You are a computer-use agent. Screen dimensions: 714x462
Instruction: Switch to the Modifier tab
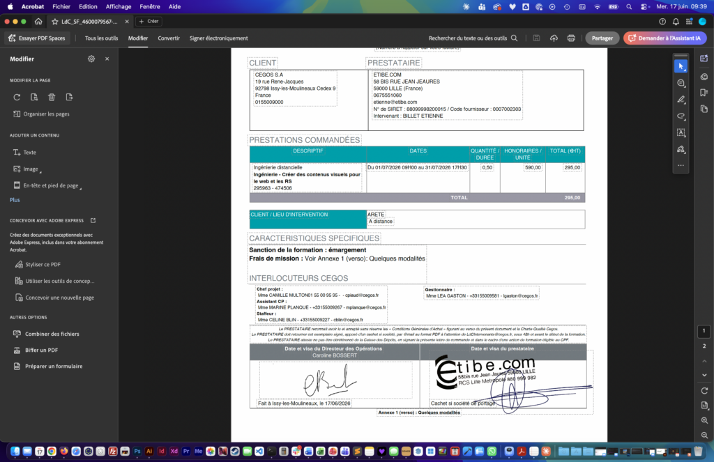(x=138, y=38)
